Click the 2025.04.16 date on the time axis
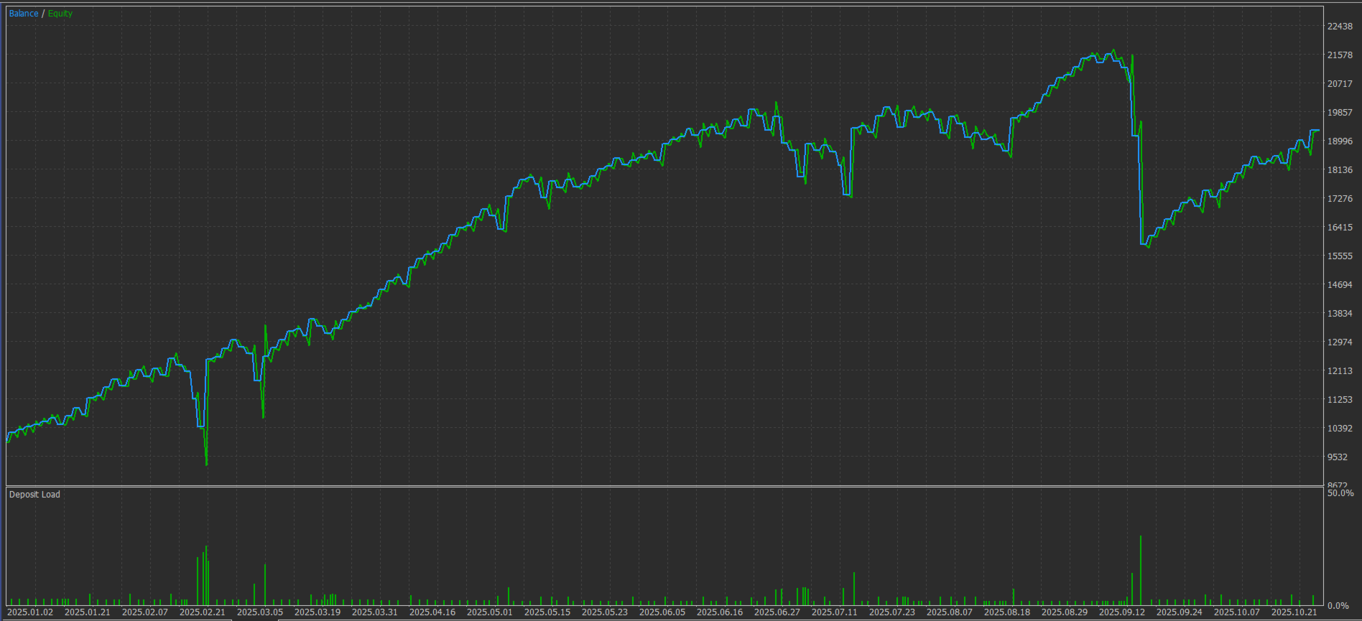Screen dimensions: 1362x621 tap(432, 612)
